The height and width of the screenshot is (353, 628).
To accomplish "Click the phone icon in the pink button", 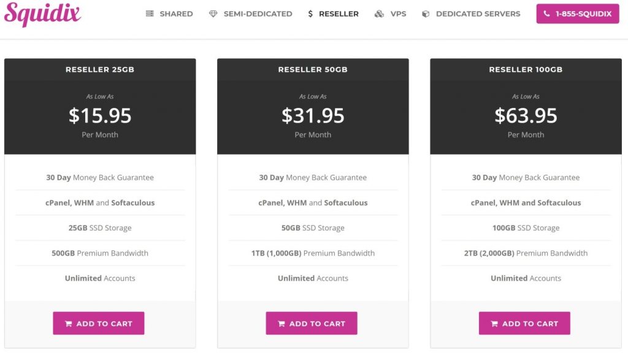I will 546,13.
